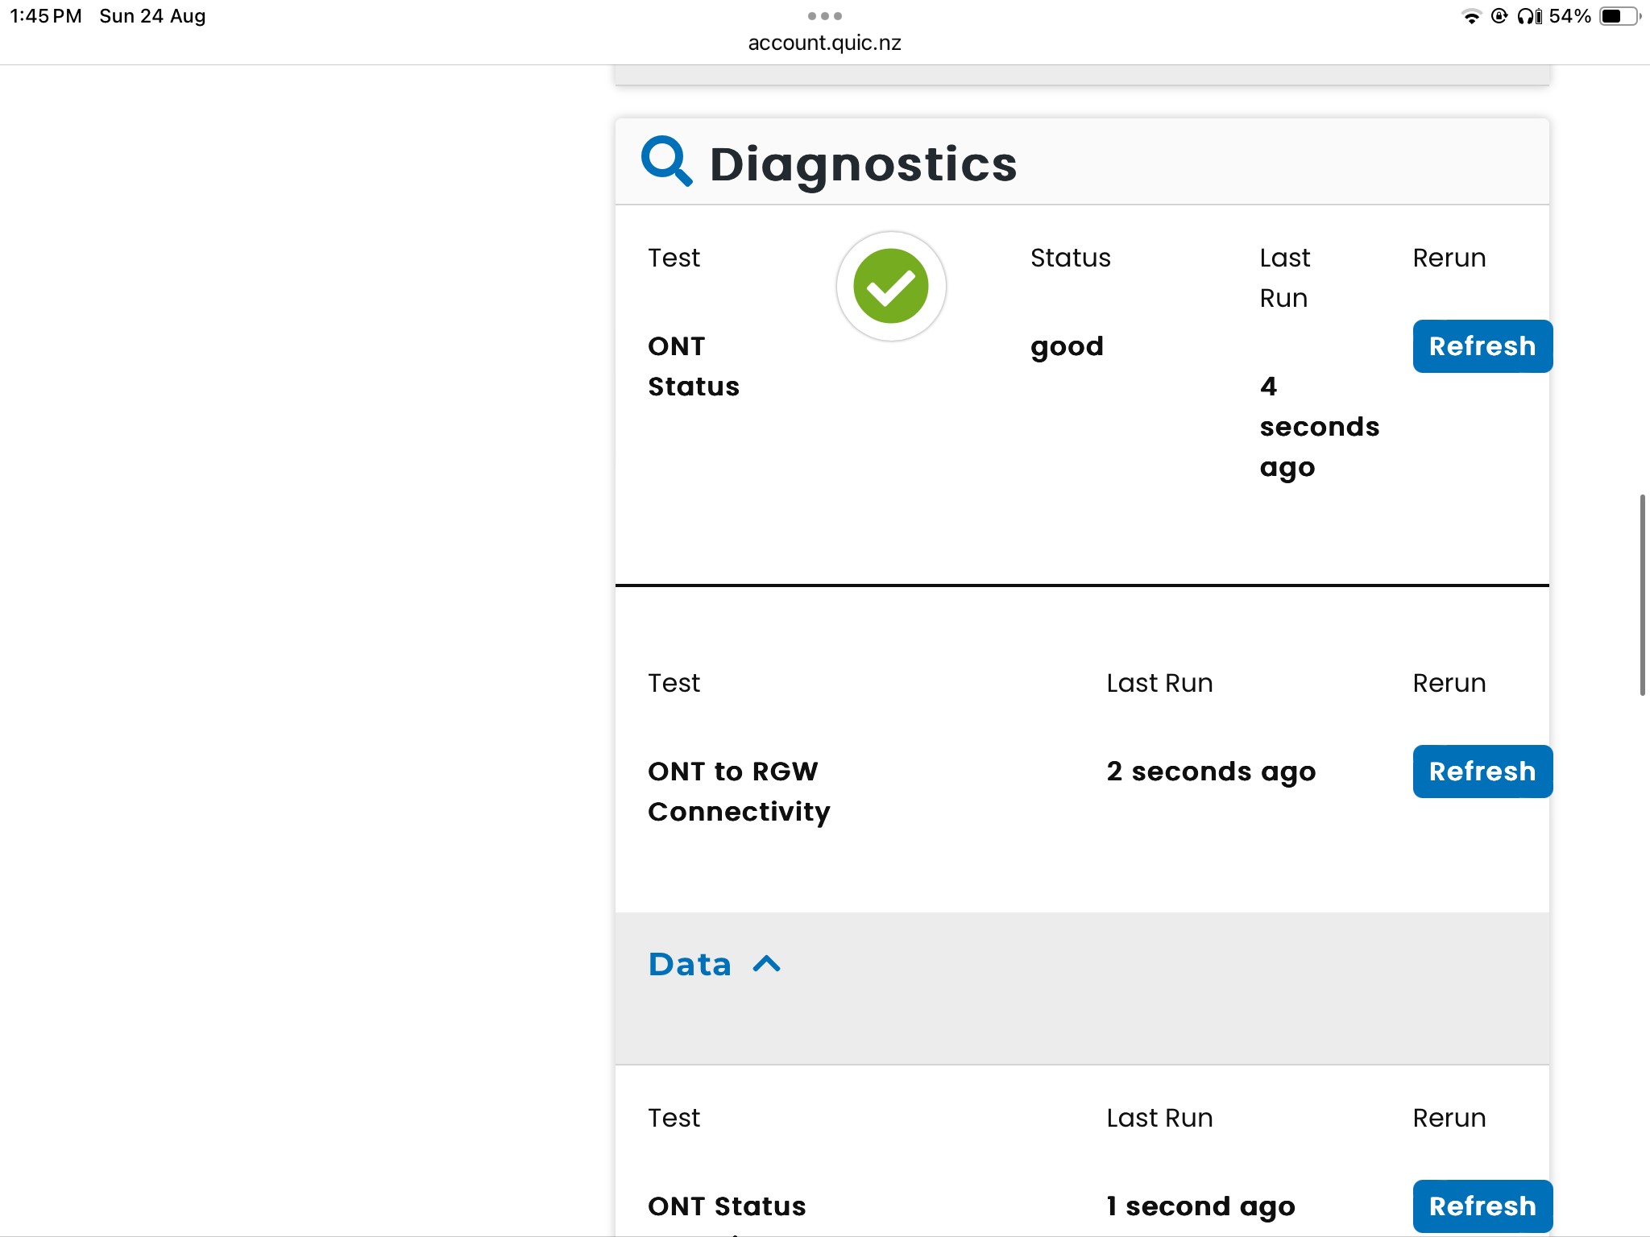1650x1237 pixels.
Task: Tap the three-dot multitasking menu
Action: click(x=824, y=16)
